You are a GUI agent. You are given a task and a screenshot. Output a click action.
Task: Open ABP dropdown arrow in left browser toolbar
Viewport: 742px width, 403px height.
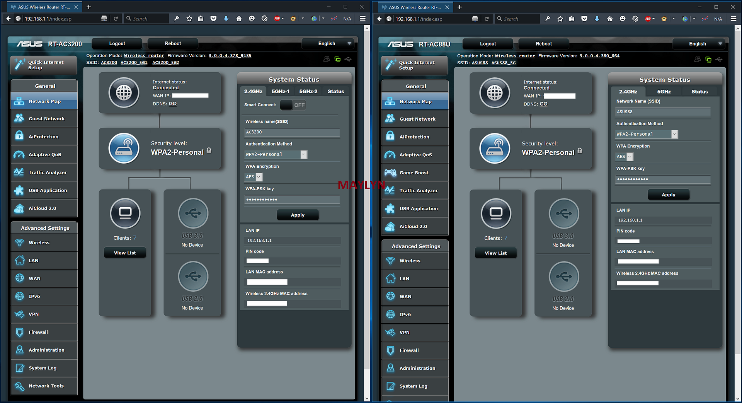(283, 19)
